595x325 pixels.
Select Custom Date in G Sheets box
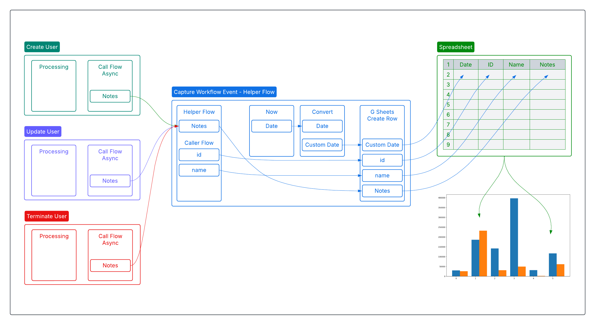[382, 145]
